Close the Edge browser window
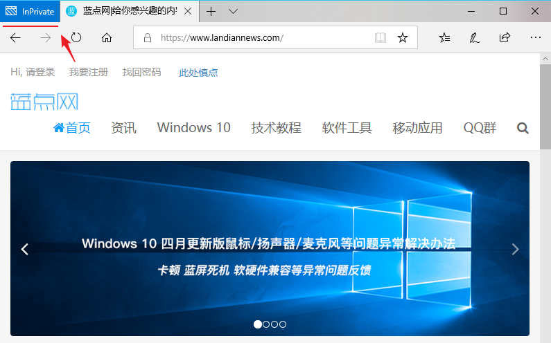Viewport: 551px width, 343px height. click(535, 12)
